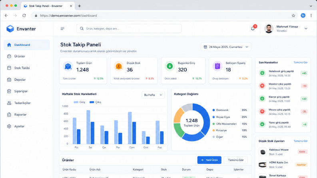Click the Dashboard home icon

pos(9,45)
